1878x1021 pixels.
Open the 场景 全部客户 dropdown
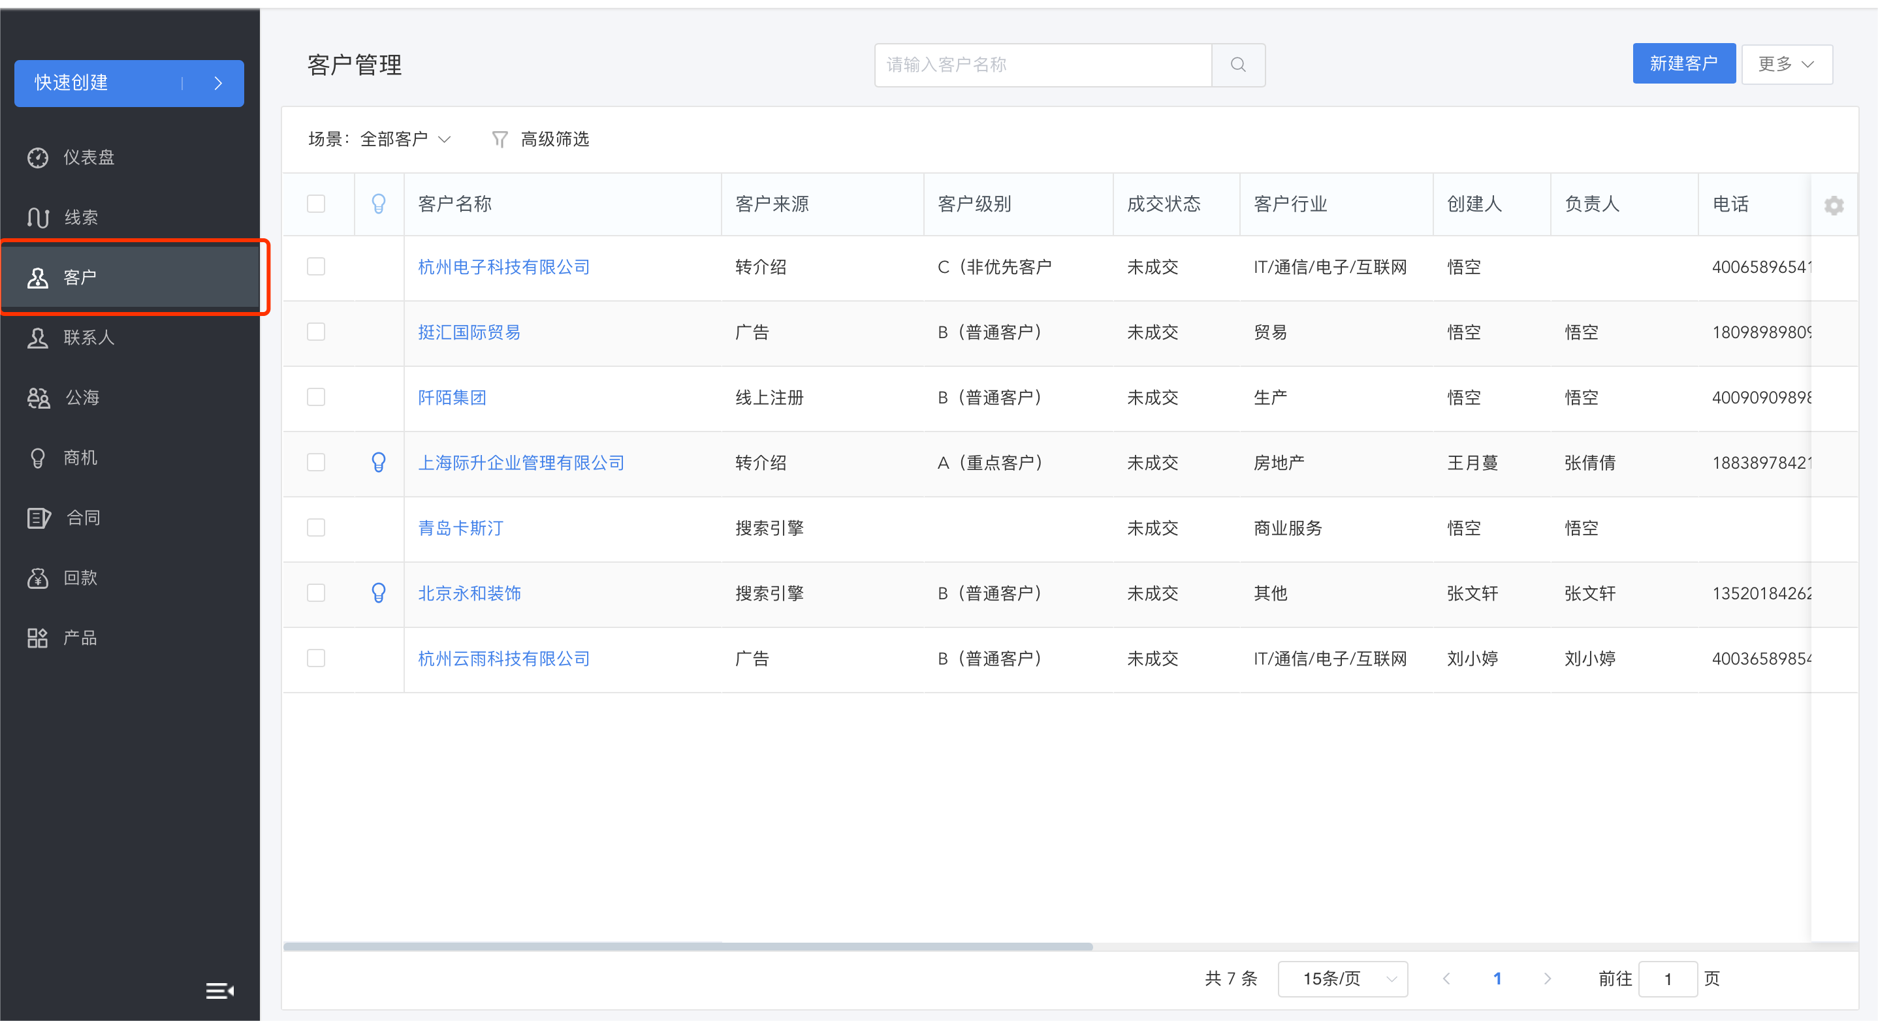coord(405,139)
